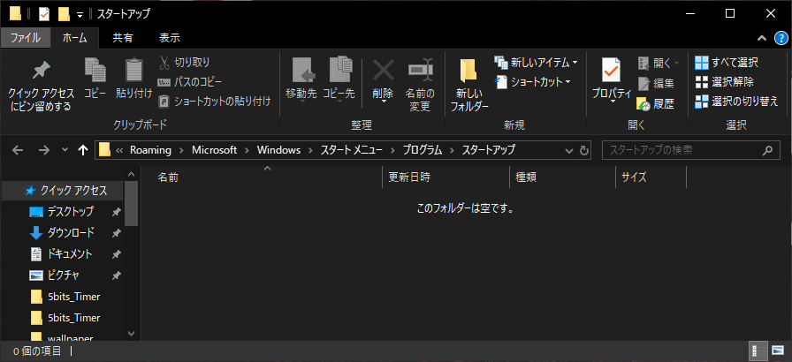Go up one folder level arrow

83,150
